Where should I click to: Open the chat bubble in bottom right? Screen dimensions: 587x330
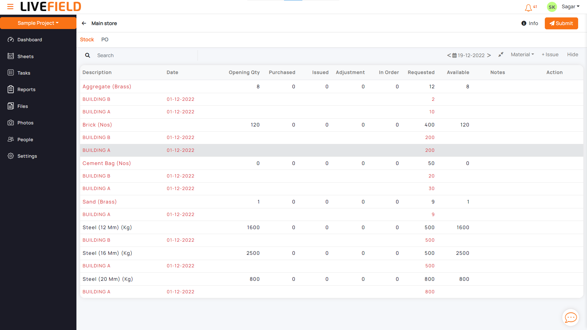570,317
